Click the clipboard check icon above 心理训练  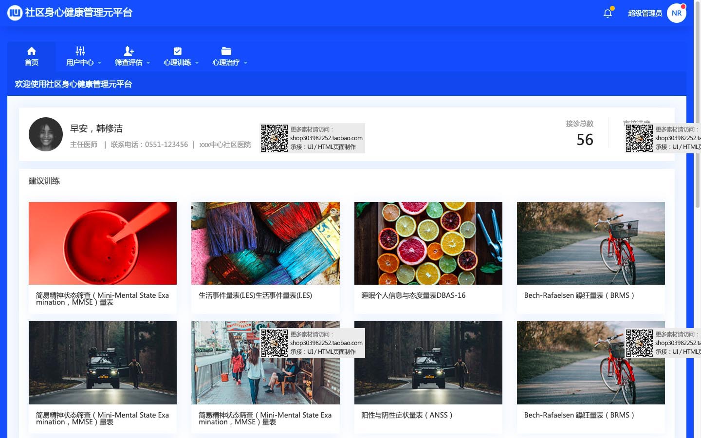point(178,51)
